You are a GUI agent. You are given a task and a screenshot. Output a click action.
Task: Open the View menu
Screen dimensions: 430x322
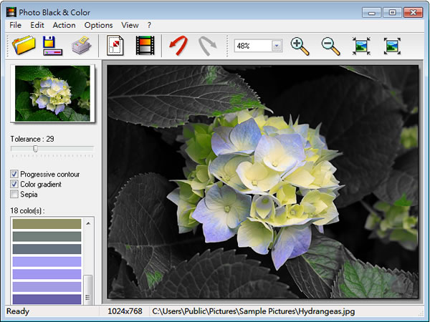point(130,25)
